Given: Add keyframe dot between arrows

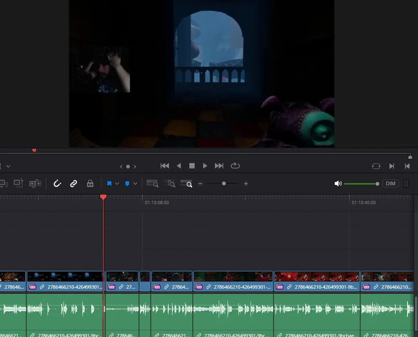Looking at the screenshot, I should coord(128,166).
